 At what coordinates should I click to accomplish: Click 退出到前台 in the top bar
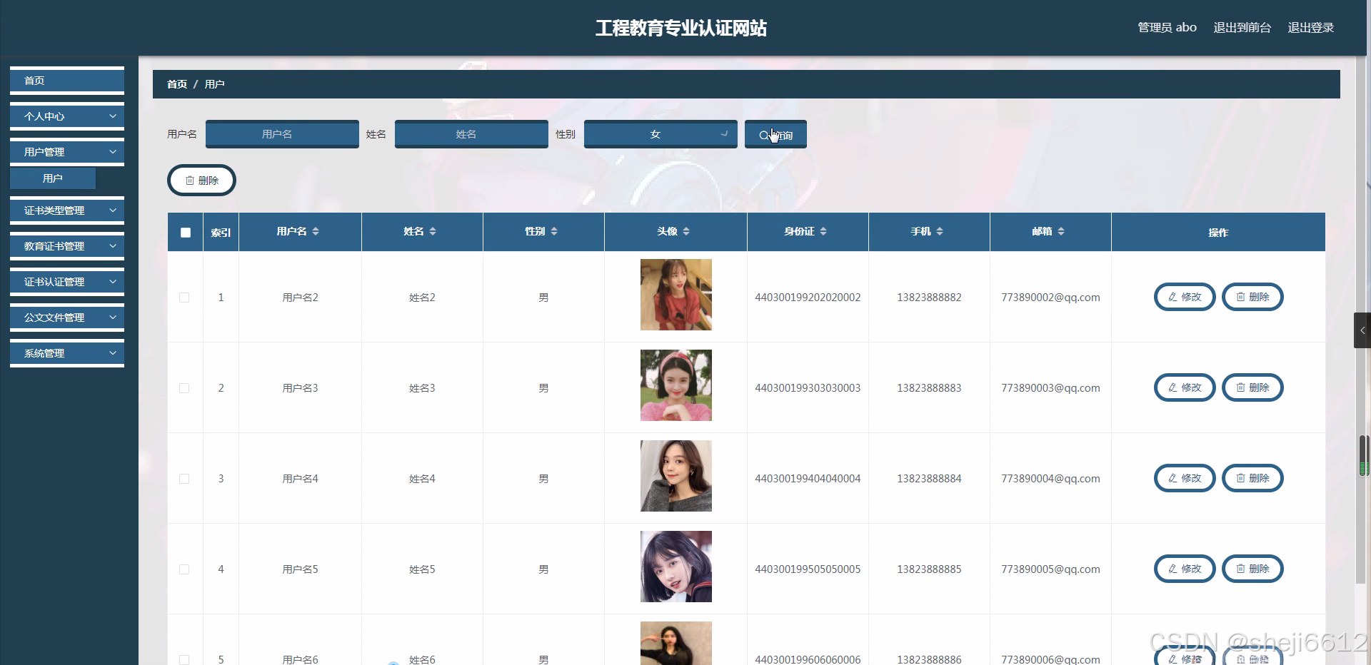pos(1242,27)
